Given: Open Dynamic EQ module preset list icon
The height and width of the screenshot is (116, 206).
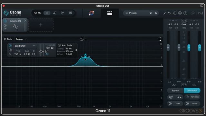Looking at the screenshot, I should (5, 29).
